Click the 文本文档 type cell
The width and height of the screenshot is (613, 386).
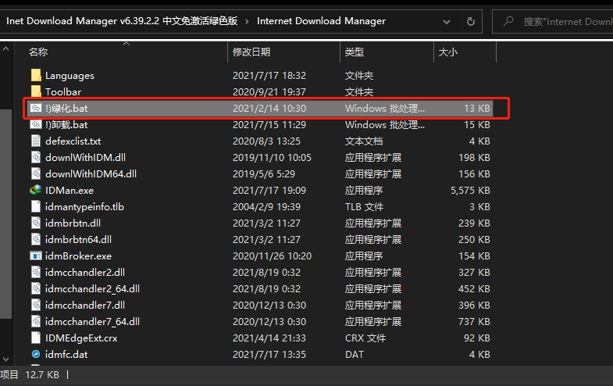(x=364, y=141)
